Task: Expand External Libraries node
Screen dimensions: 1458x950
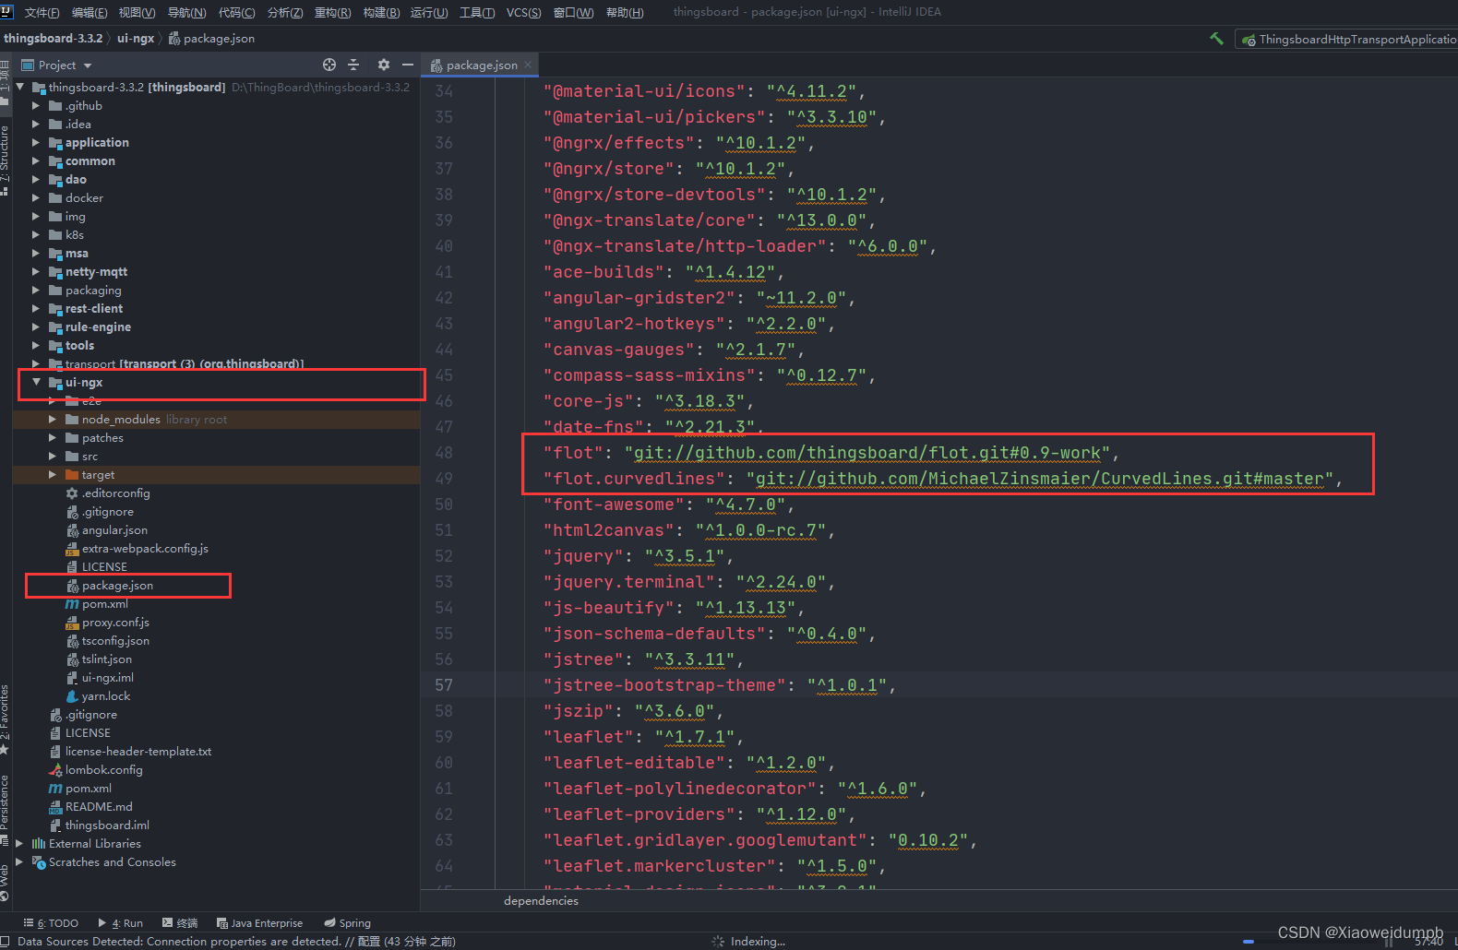Action: (19, 843)
